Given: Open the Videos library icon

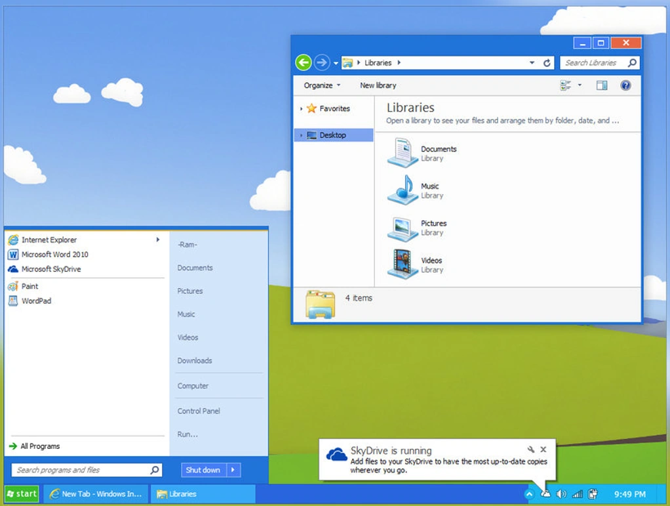Looking at the screenshot, I should [x=403, y=264].
